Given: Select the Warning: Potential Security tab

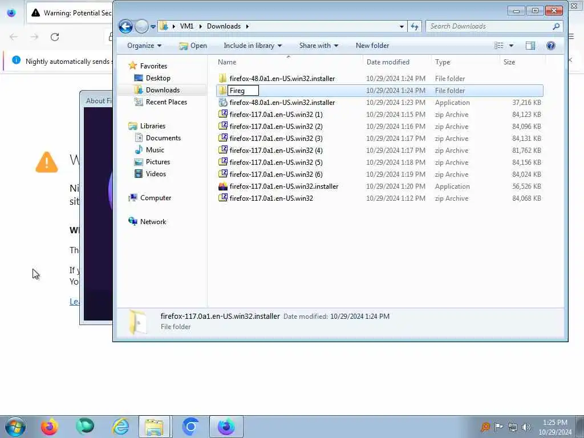Looking at the screenshot, I should (70, 13).
